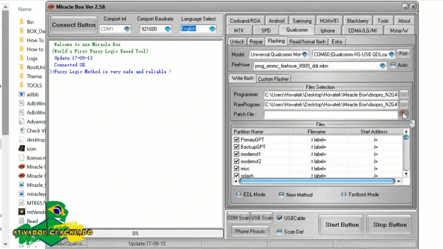Switch to the Iphone tab
This screenshot has width=443, height=249.
(x=328, y=31)
